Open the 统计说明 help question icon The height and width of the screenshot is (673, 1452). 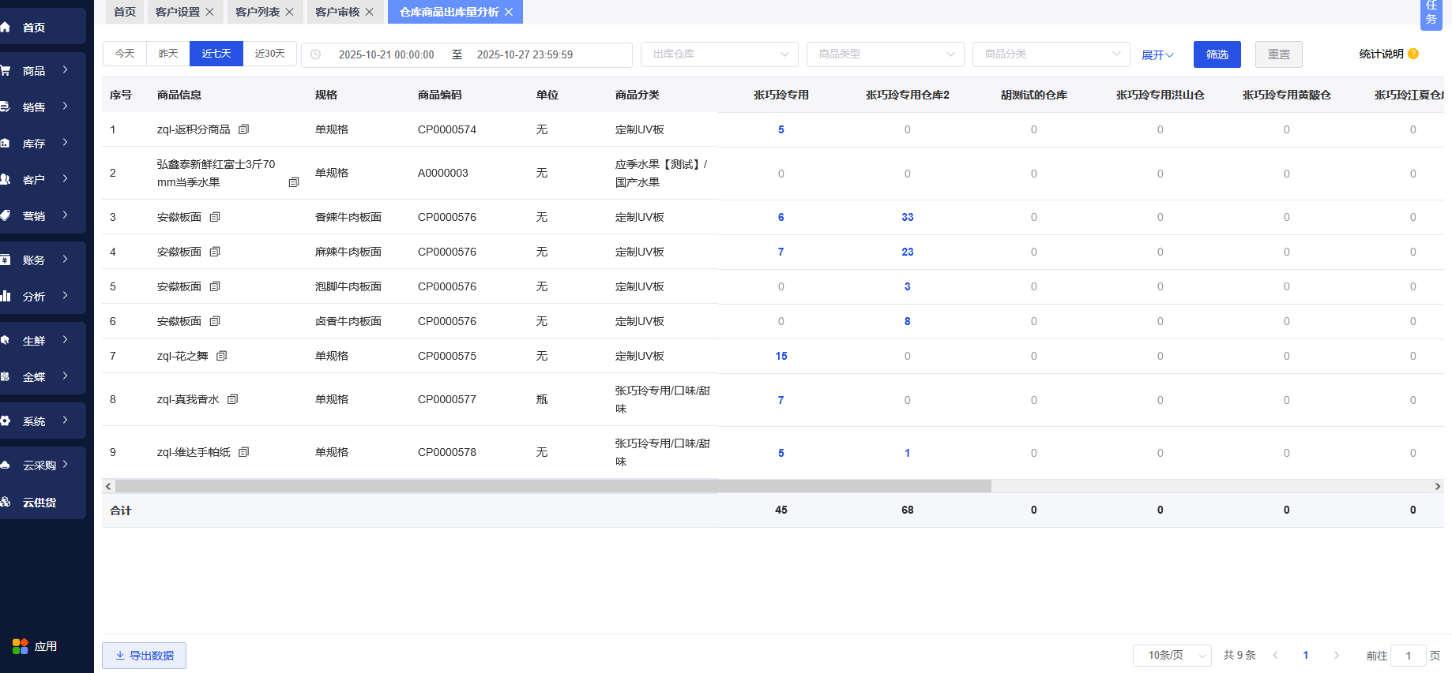pos(1413,54)
